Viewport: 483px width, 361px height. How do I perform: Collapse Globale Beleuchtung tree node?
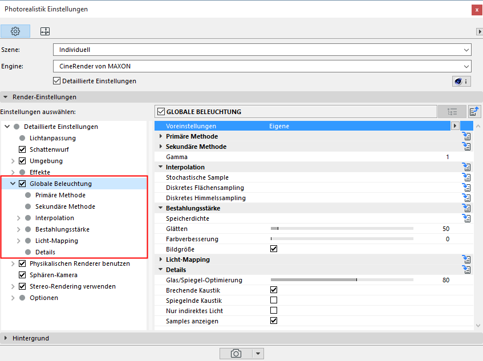pyautogui.click(x=13, y=184)
